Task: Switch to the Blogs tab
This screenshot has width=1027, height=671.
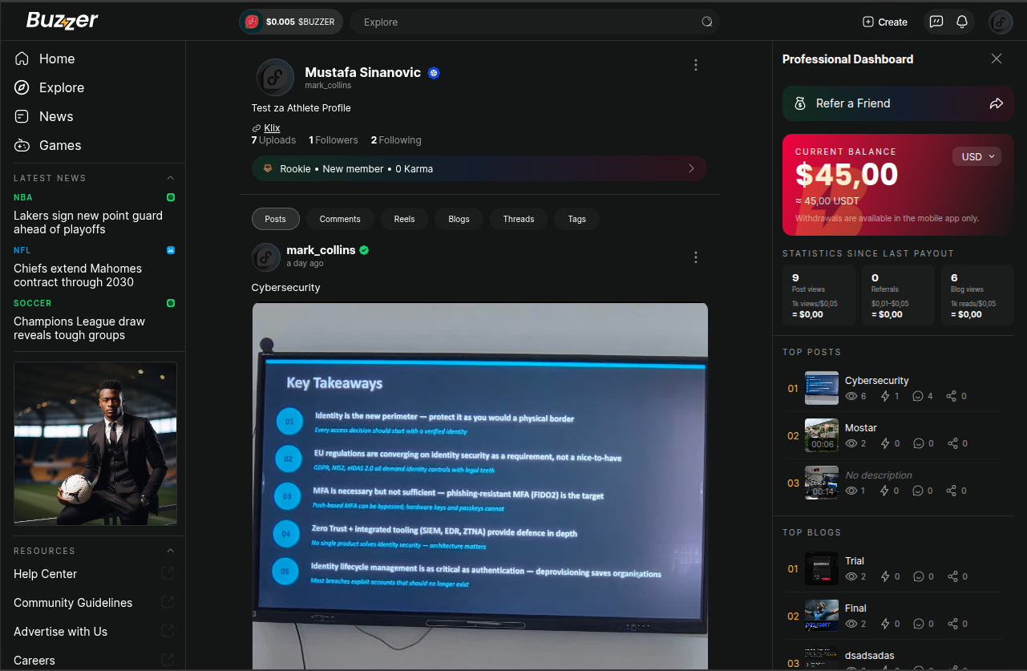Action: coord(459,219)
